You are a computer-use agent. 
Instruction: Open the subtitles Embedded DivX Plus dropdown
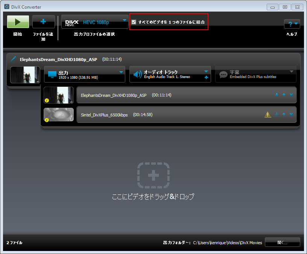(x=256, y=74)
